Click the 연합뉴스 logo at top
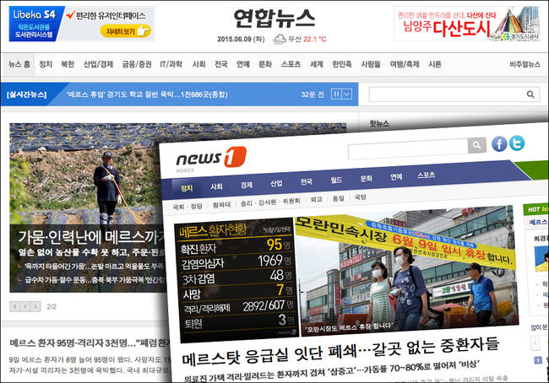Screen dimensions: 549x383 tap(274, 17)
